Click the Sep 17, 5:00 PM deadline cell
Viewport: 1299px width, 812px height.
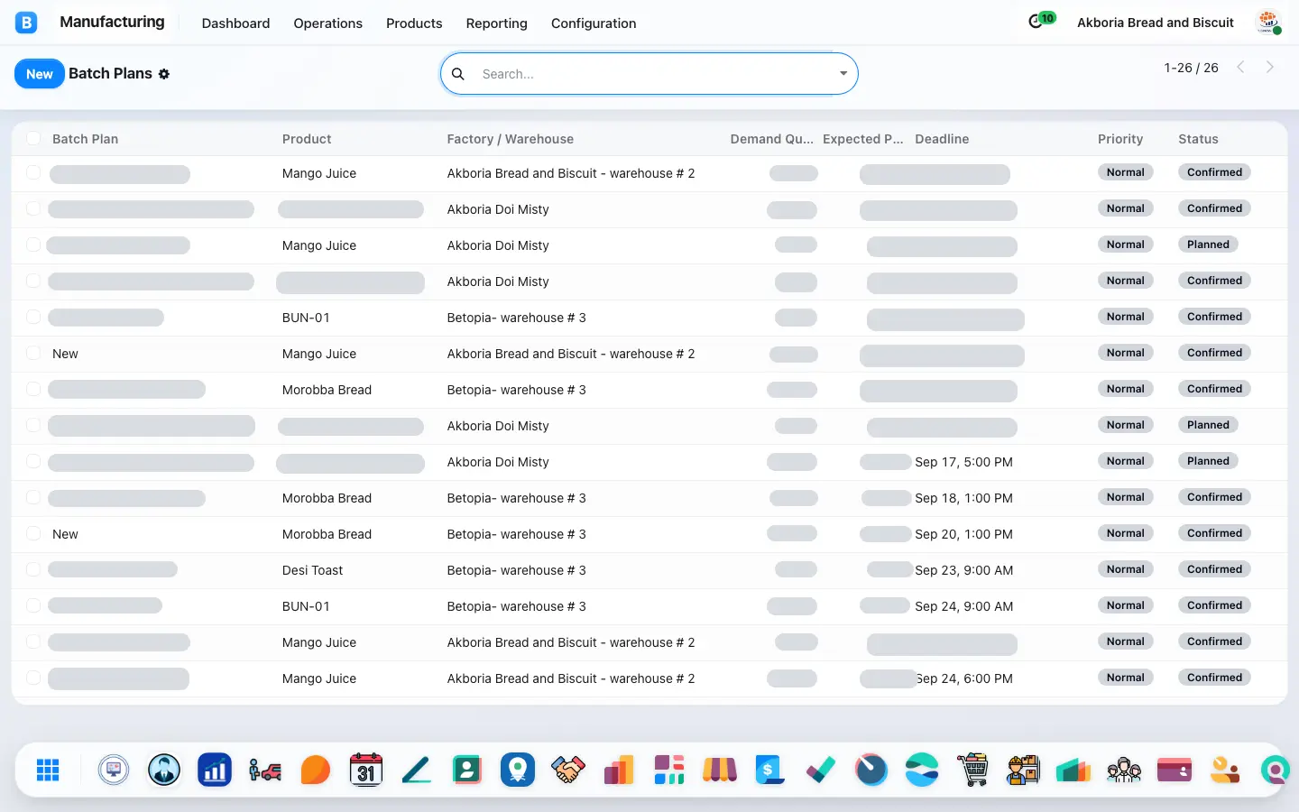pos(963,462)
